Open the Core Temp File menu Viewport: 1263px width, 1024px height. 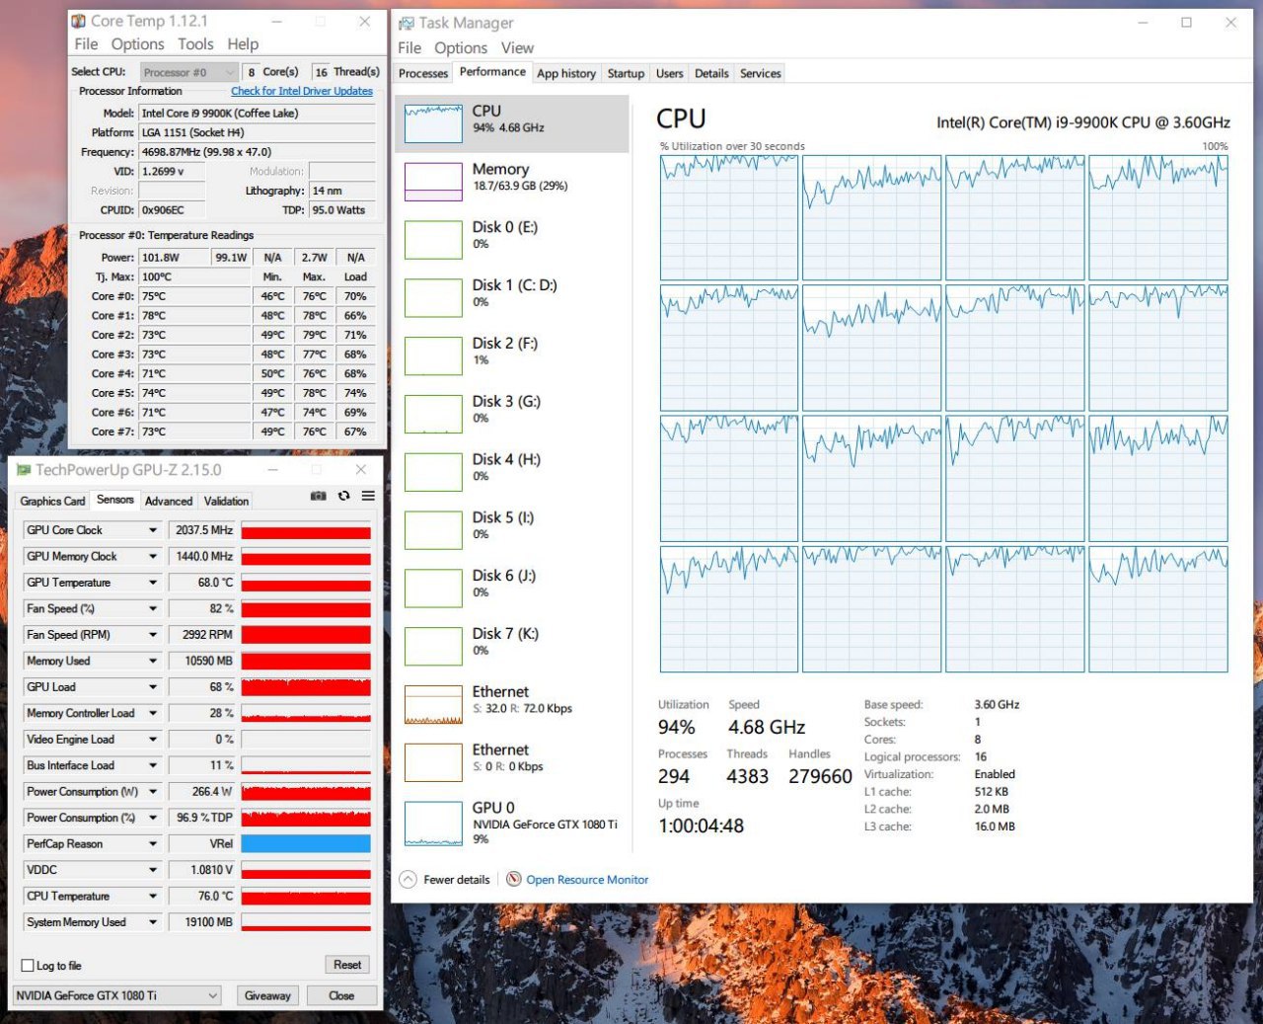[86, 44]
